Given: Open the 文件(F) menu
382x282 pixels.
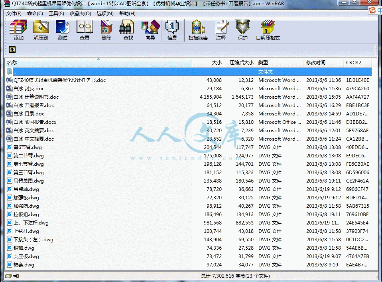Looking at the screenshot, I should coord(14,14).
